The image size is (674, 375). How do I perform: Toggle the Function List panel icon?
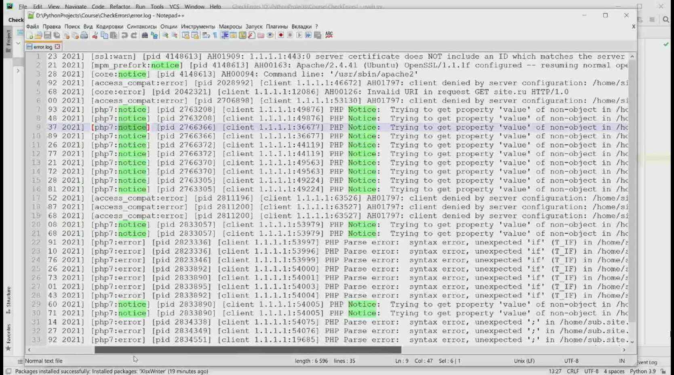tap(251, 35)
